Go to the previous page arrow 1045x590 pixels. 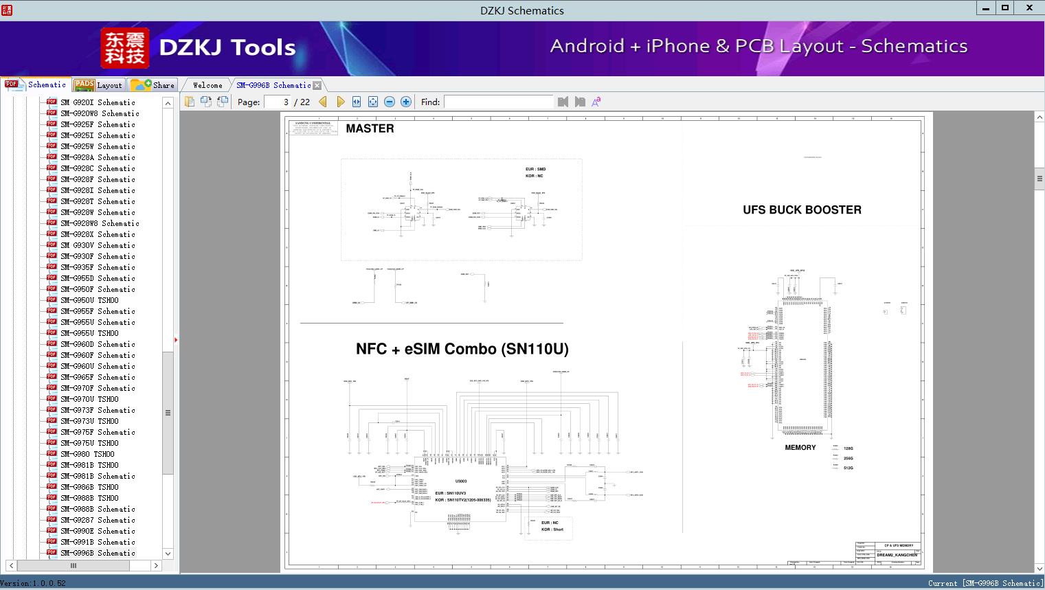click(323, 102)
